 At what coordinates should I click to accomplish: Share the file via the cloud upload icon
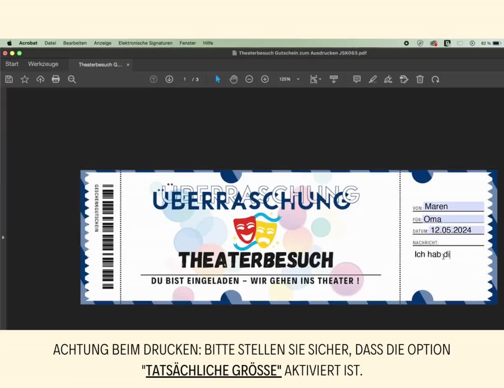click(x=40, y=79)
